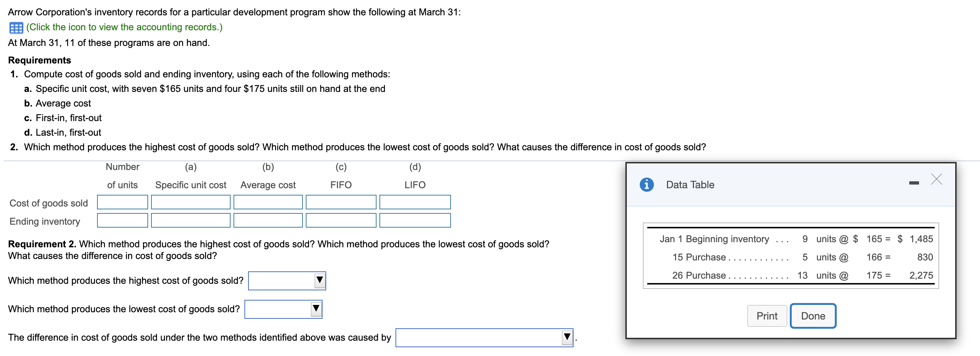Click the Number of units ending inventory field
Viewport: 980px width, 356px height.
point(123,220)
